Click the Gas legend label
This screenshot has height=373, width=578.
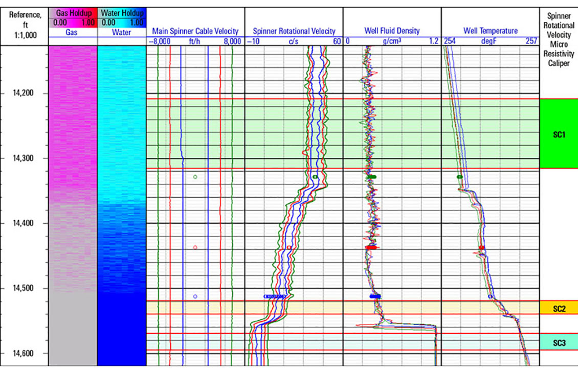click(x=71, y=32)
